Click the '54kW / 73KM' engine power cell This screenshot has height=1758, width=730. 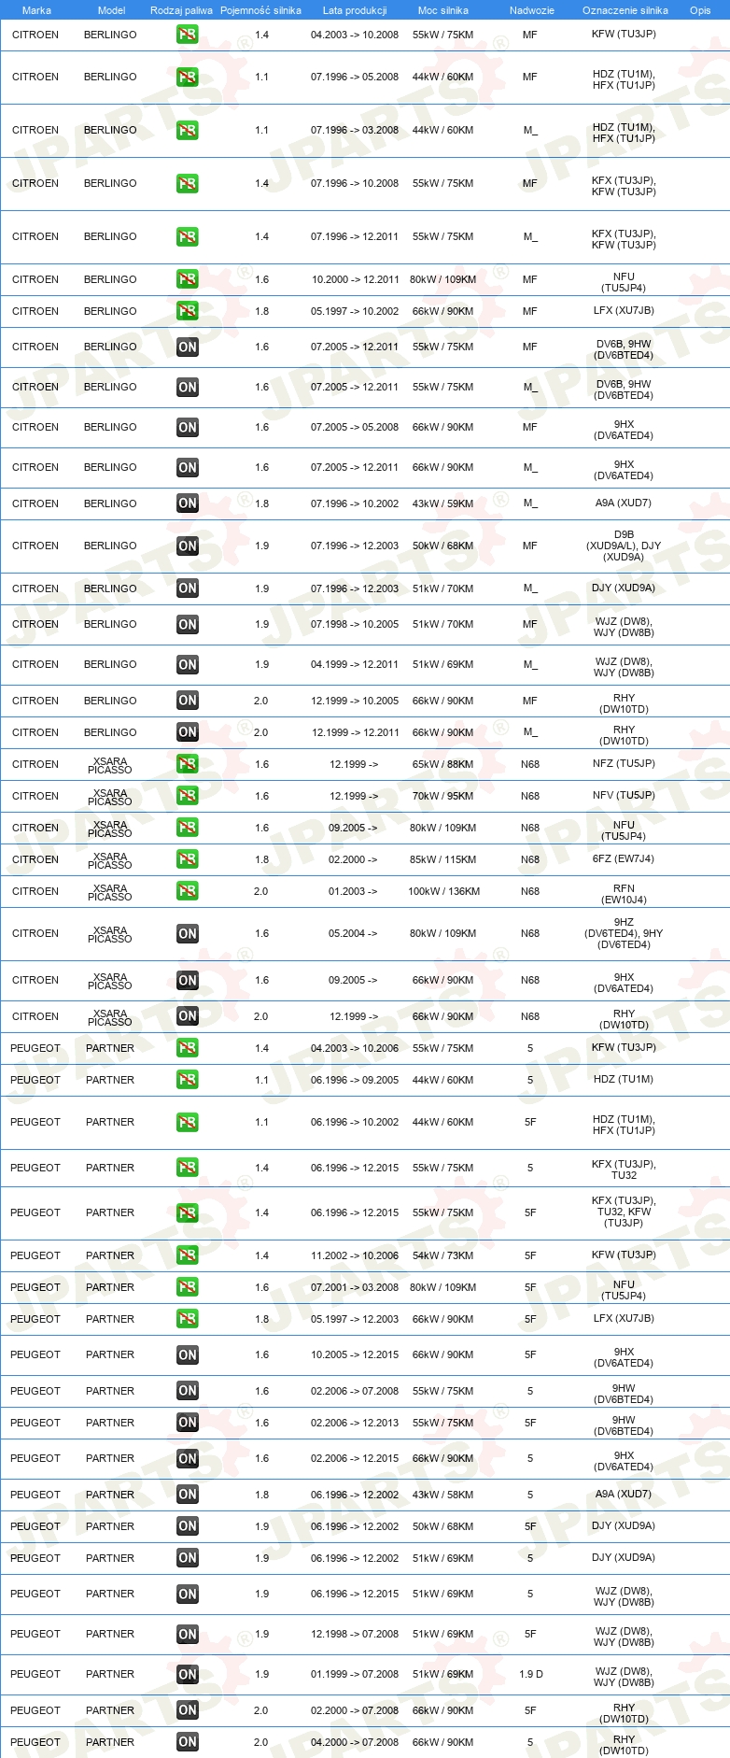(443, 1255)
